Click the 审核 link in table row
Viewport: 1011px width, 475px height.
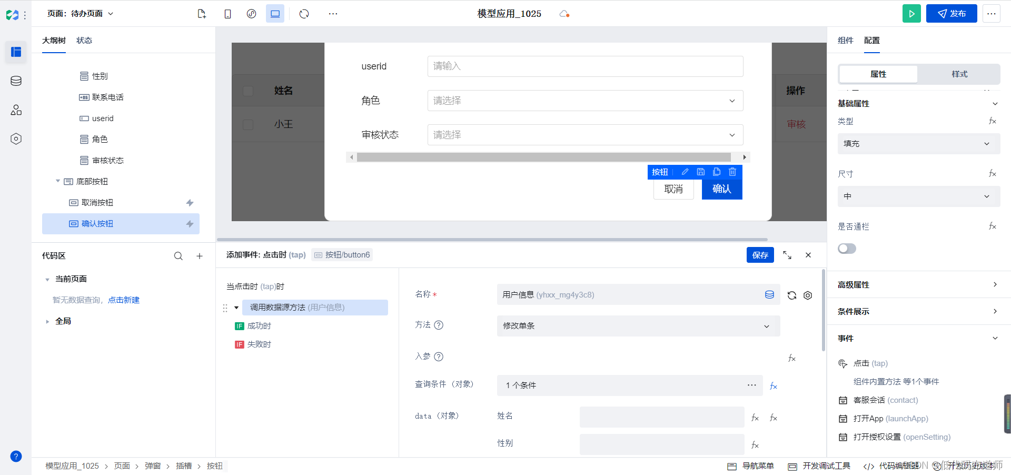pos(796,124)
